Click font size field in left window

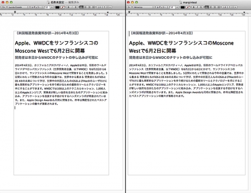point(47,7)
